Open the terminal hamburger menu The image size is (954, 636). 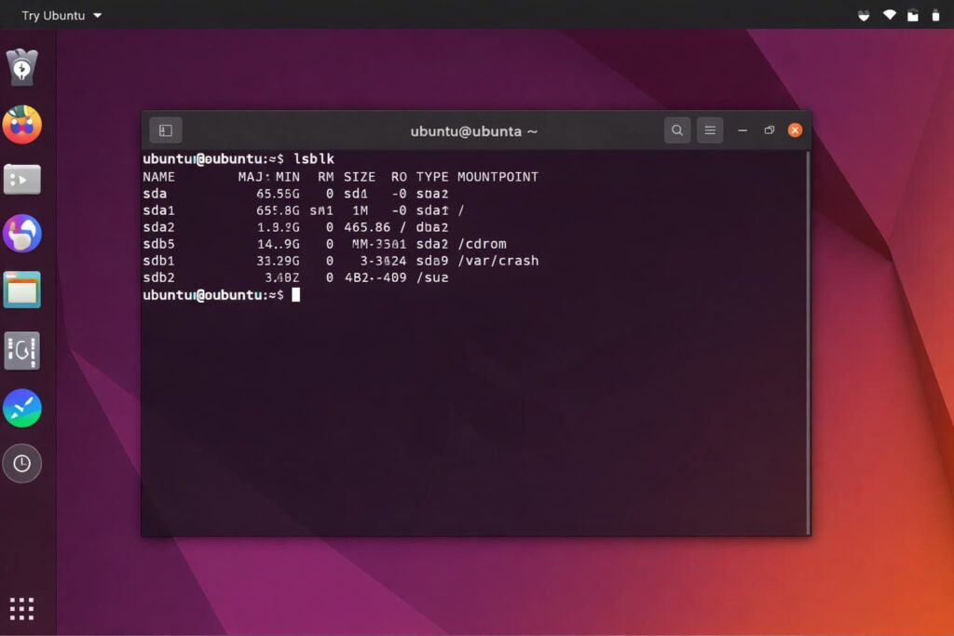coord(710,130)
